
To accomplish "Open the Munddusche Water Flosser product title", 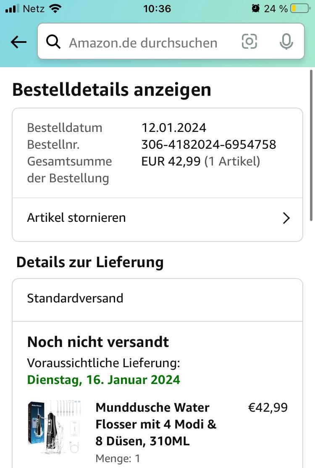I will 156,424.
